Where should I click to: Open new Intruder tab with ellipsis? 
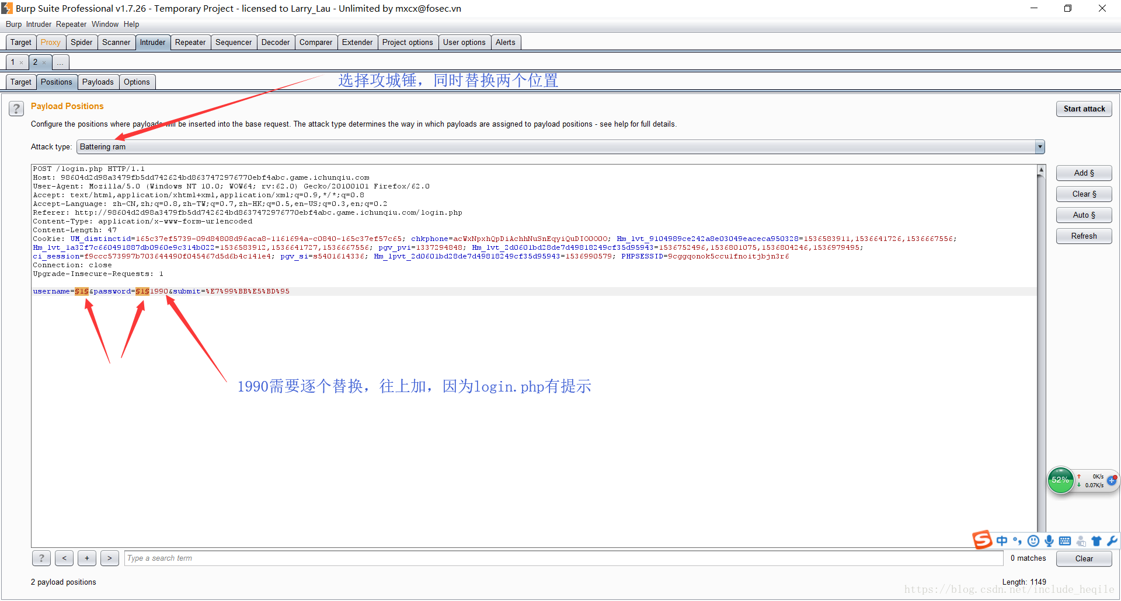[x=60, y=62]
